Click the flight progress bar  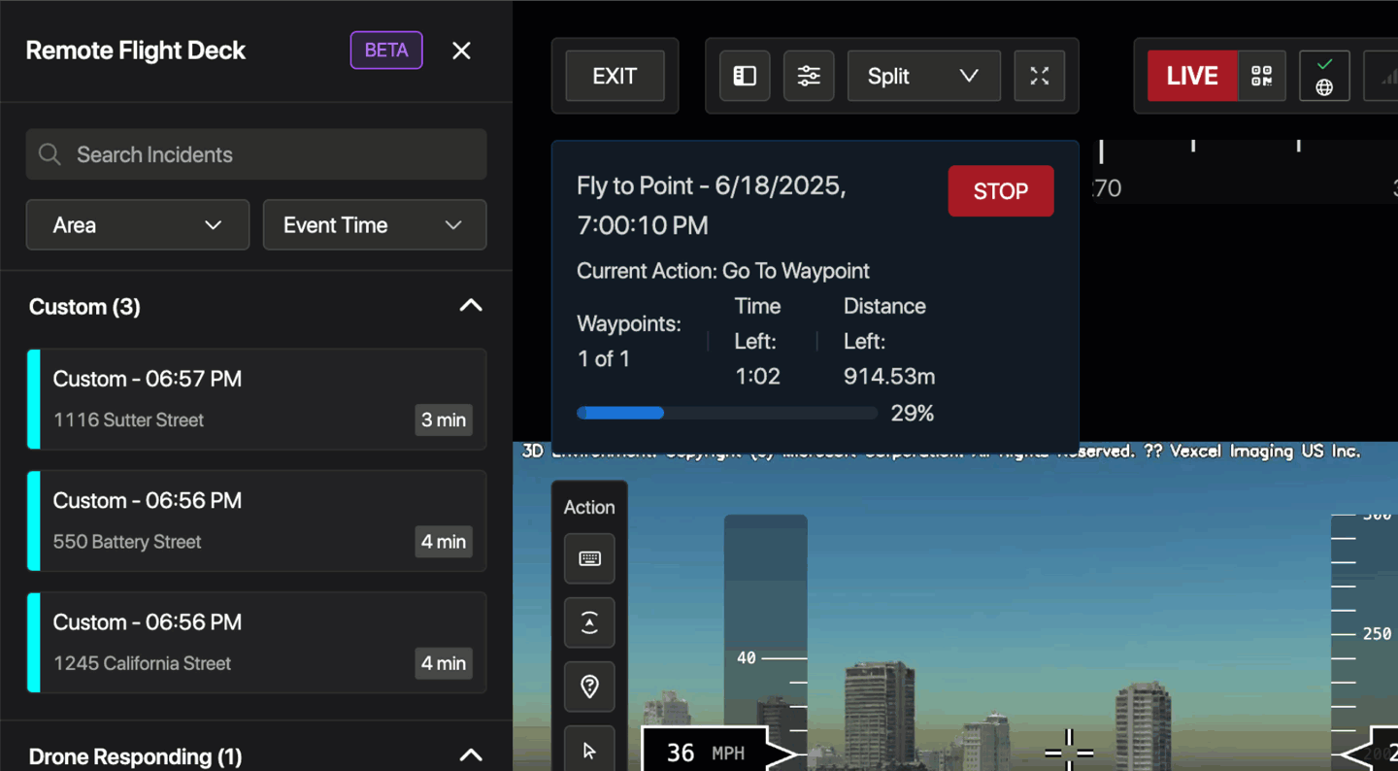point(726,413)
